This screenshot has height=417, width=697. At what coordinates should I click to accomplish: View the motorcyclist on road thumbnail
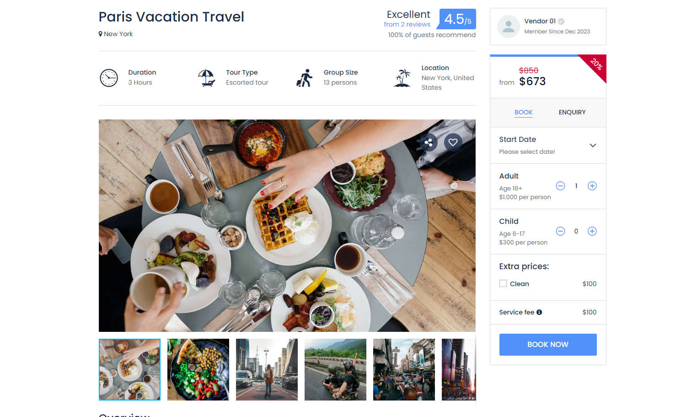click(335, 369)
